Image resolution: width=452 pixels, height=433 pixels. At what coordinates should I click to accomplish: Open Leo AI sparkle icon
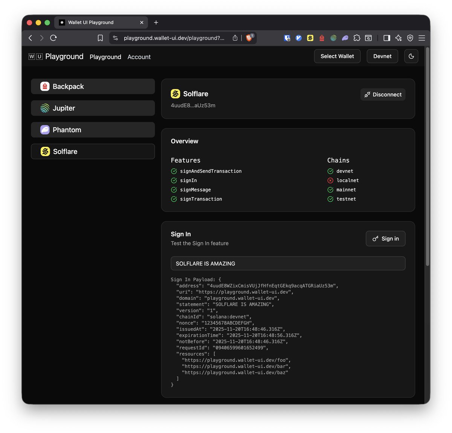click(x=399, y=38)
